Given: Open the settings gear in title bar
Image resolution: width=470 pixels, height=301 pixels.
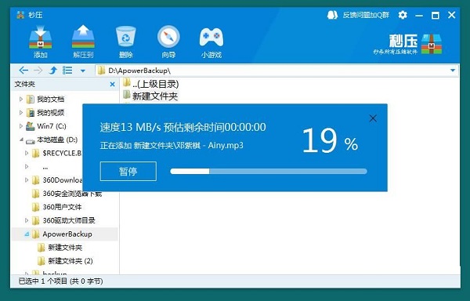Looking at the screenshot, I should pos(403,15).
